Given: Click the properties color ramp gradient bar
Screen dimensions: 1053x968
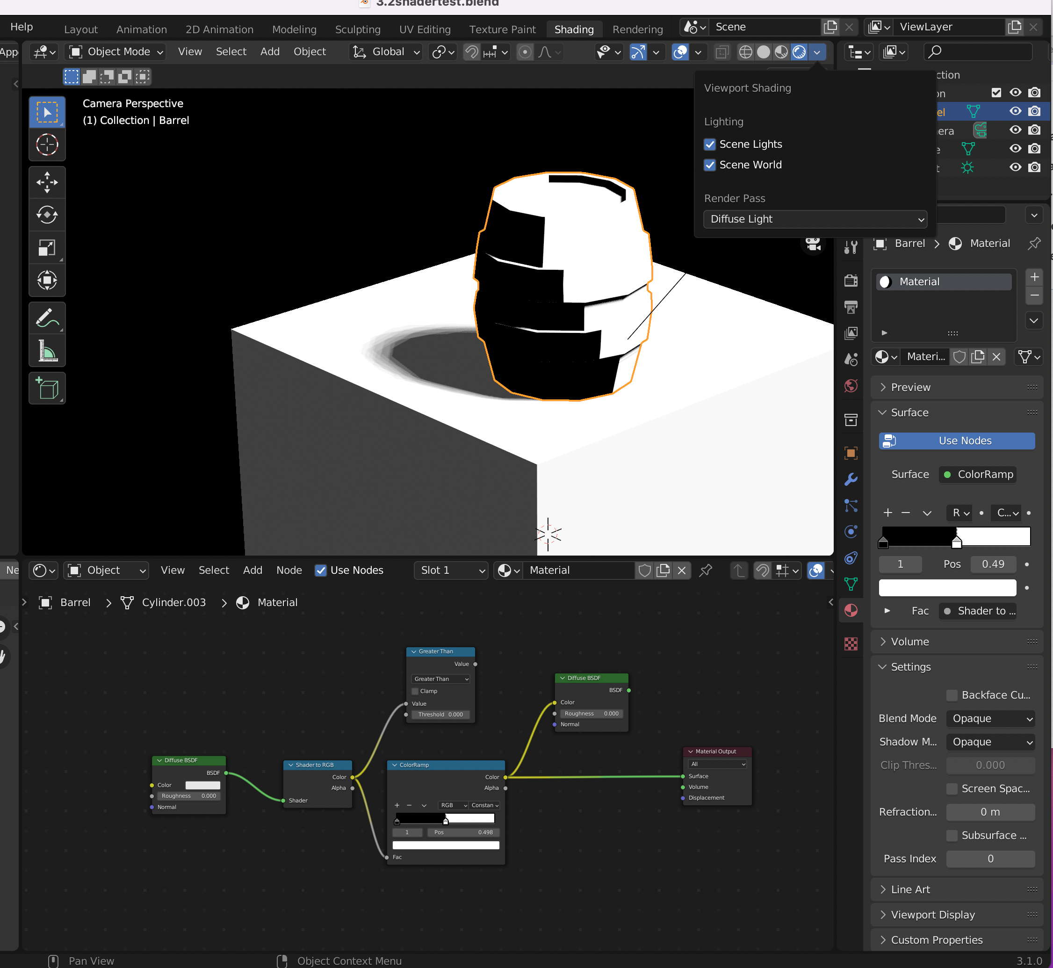Looking at the screenshot, I should coord(957,536).
